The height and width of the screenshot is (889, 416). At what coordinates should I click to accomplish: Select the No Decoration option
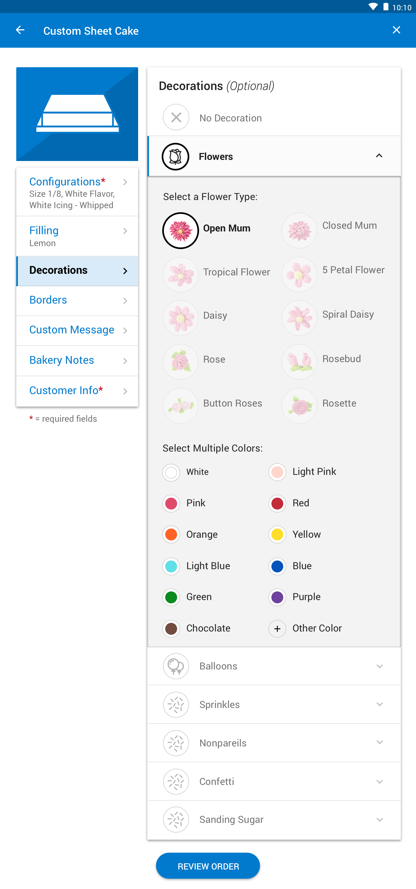274,118
